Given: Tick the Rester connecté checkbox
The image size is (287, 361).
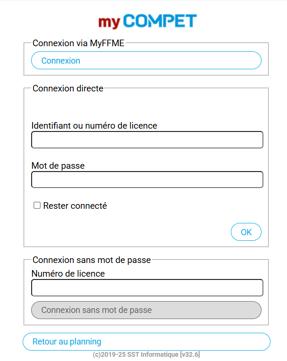Looking at the screenshot, I should point(37,205).
